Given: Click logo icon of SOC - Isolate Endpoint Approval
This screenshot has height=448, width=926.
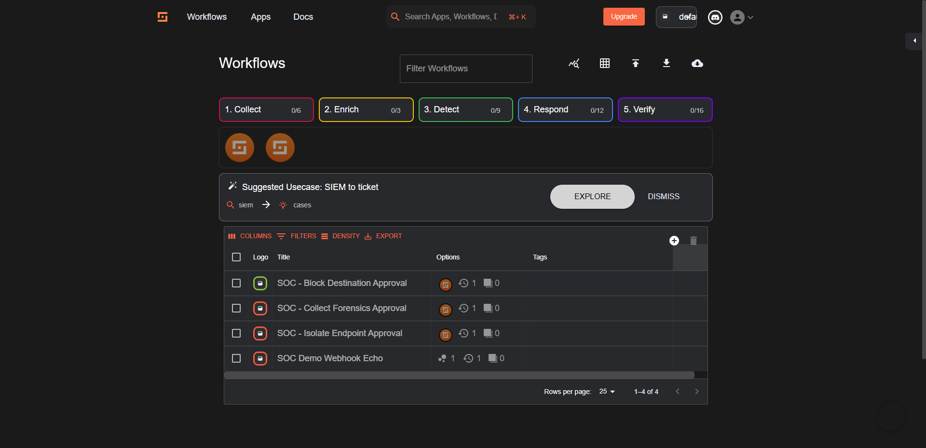Looking at the screenshot, I should 260,333.
